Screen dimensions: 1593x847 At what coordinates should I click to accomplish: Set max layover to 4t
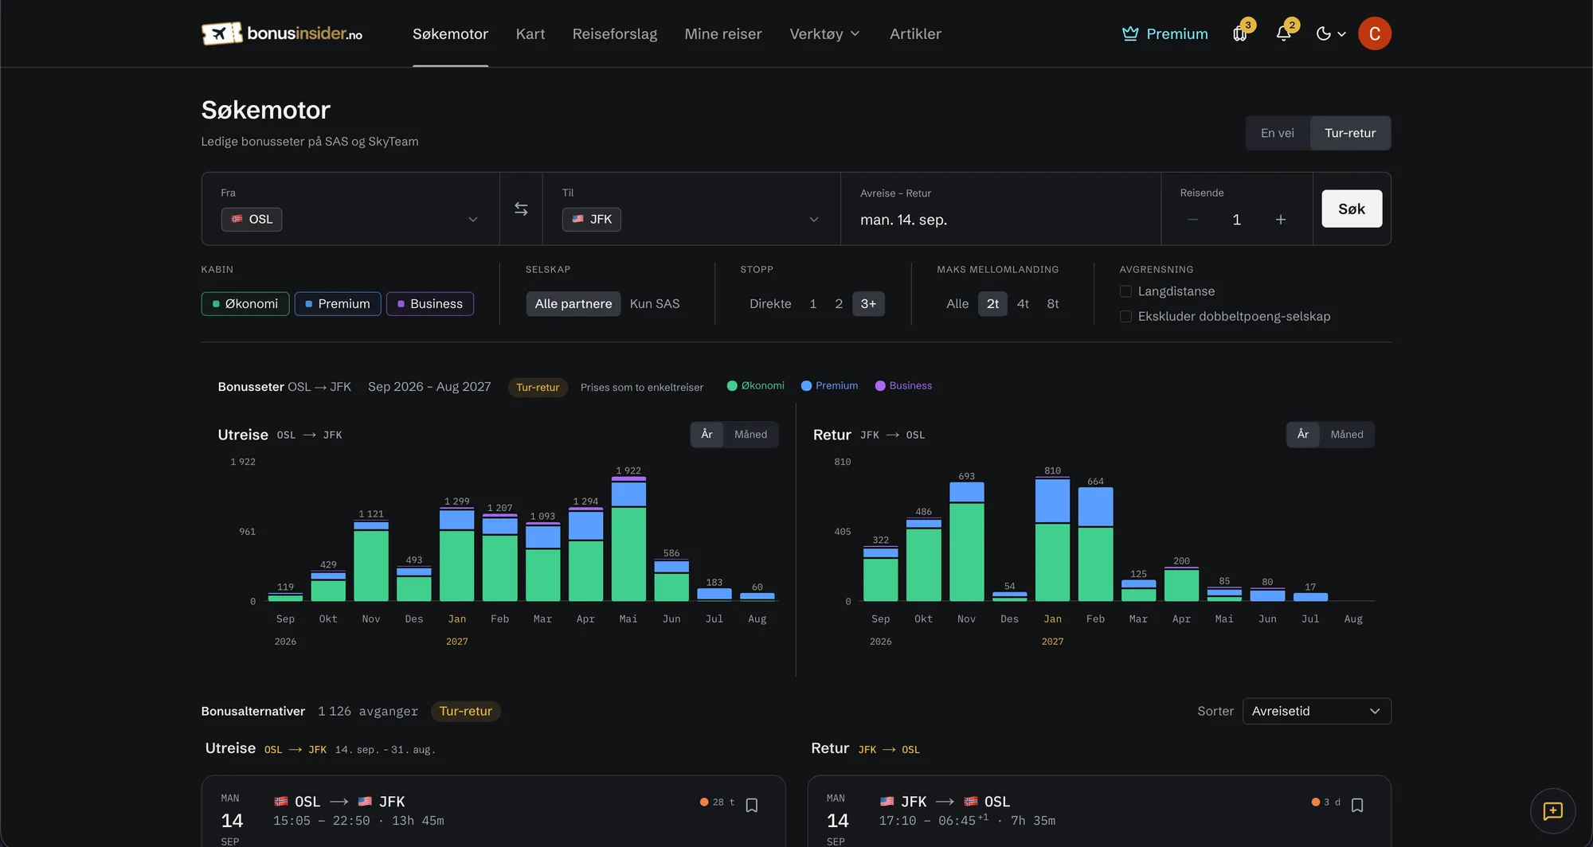pyautogui.click(x=1023, y=303)
